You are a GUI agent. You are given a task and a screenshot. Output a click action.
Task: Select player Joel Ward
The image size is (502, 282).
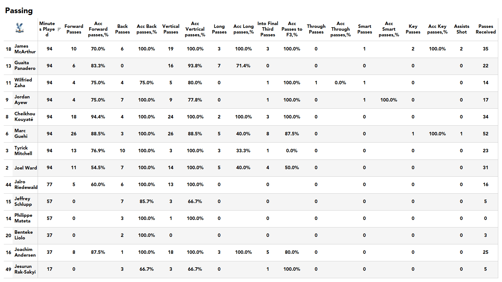tap(26, 168)
